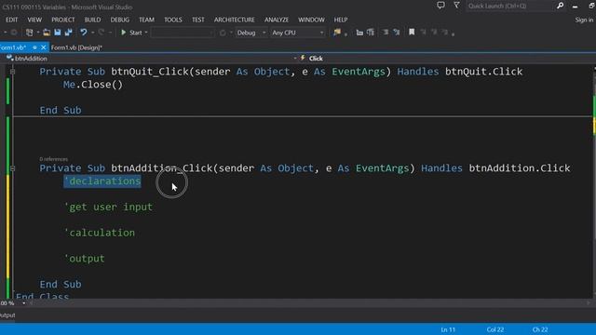Click the Open File folder icon
This screenshot has height=335, width=596.
[x=47, y=33]
